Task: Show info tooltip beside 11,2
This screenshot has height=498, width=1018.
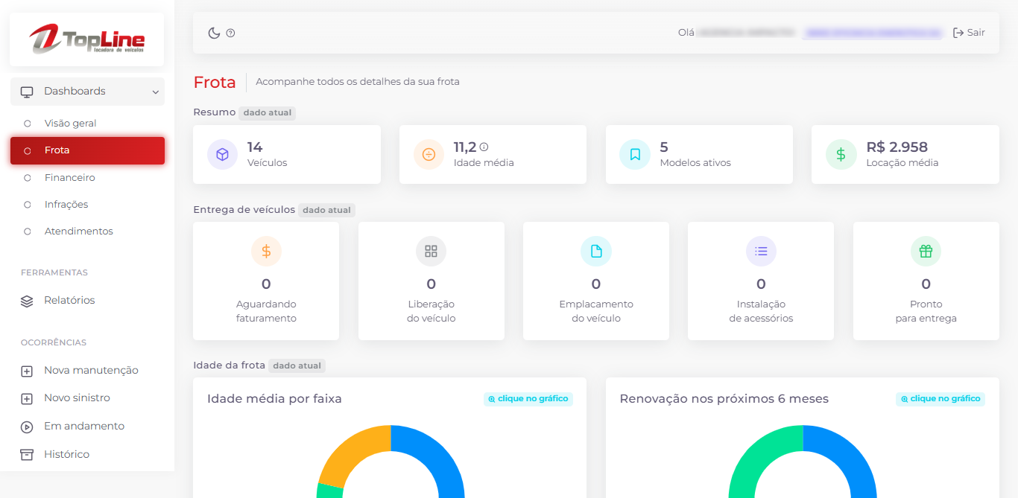Action: (484, 147)
